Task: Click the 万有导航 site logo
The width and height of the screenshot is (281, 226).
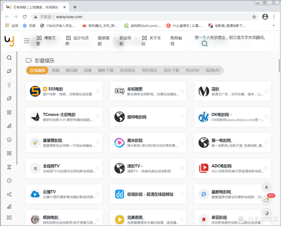Action: pos(9,41)
